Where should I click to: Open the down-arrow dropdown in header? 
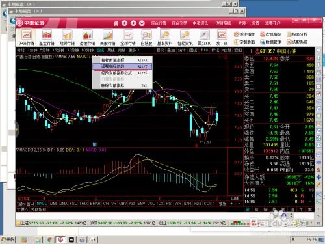pos(142,23)
